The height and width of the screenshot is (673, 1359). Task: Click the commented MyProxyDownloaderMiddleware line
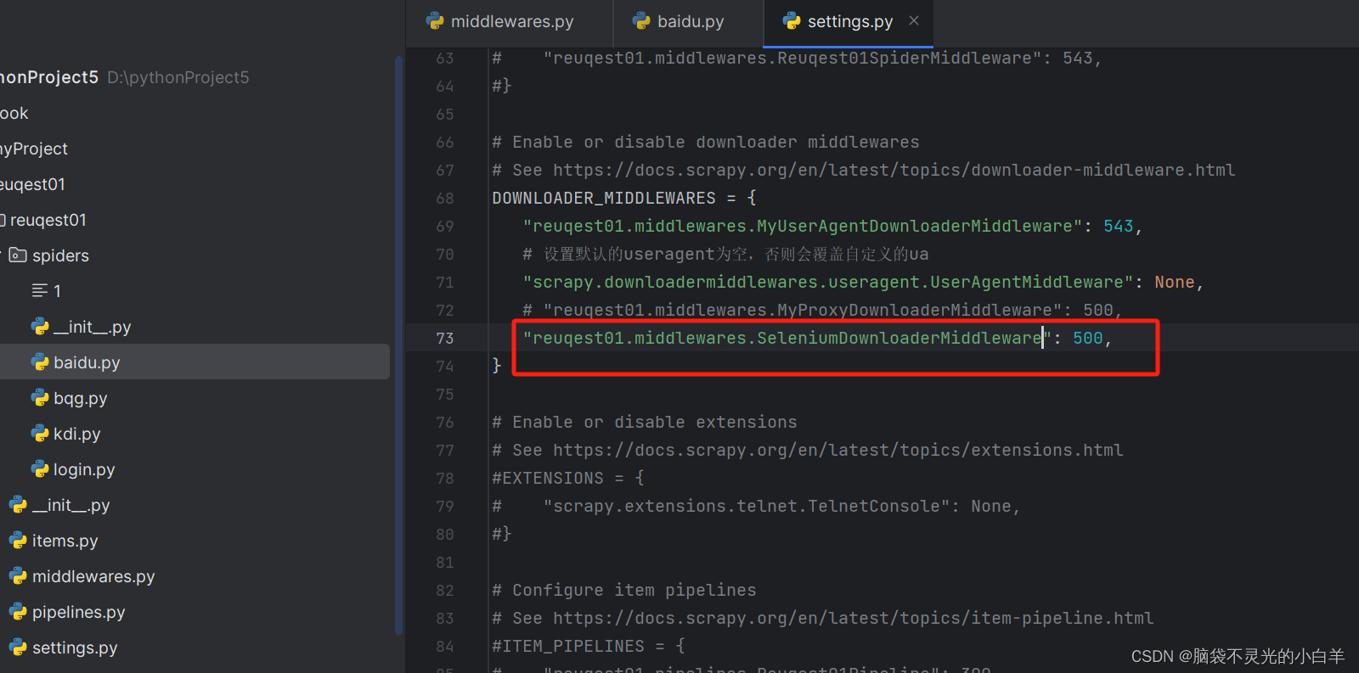coord(822,310)
